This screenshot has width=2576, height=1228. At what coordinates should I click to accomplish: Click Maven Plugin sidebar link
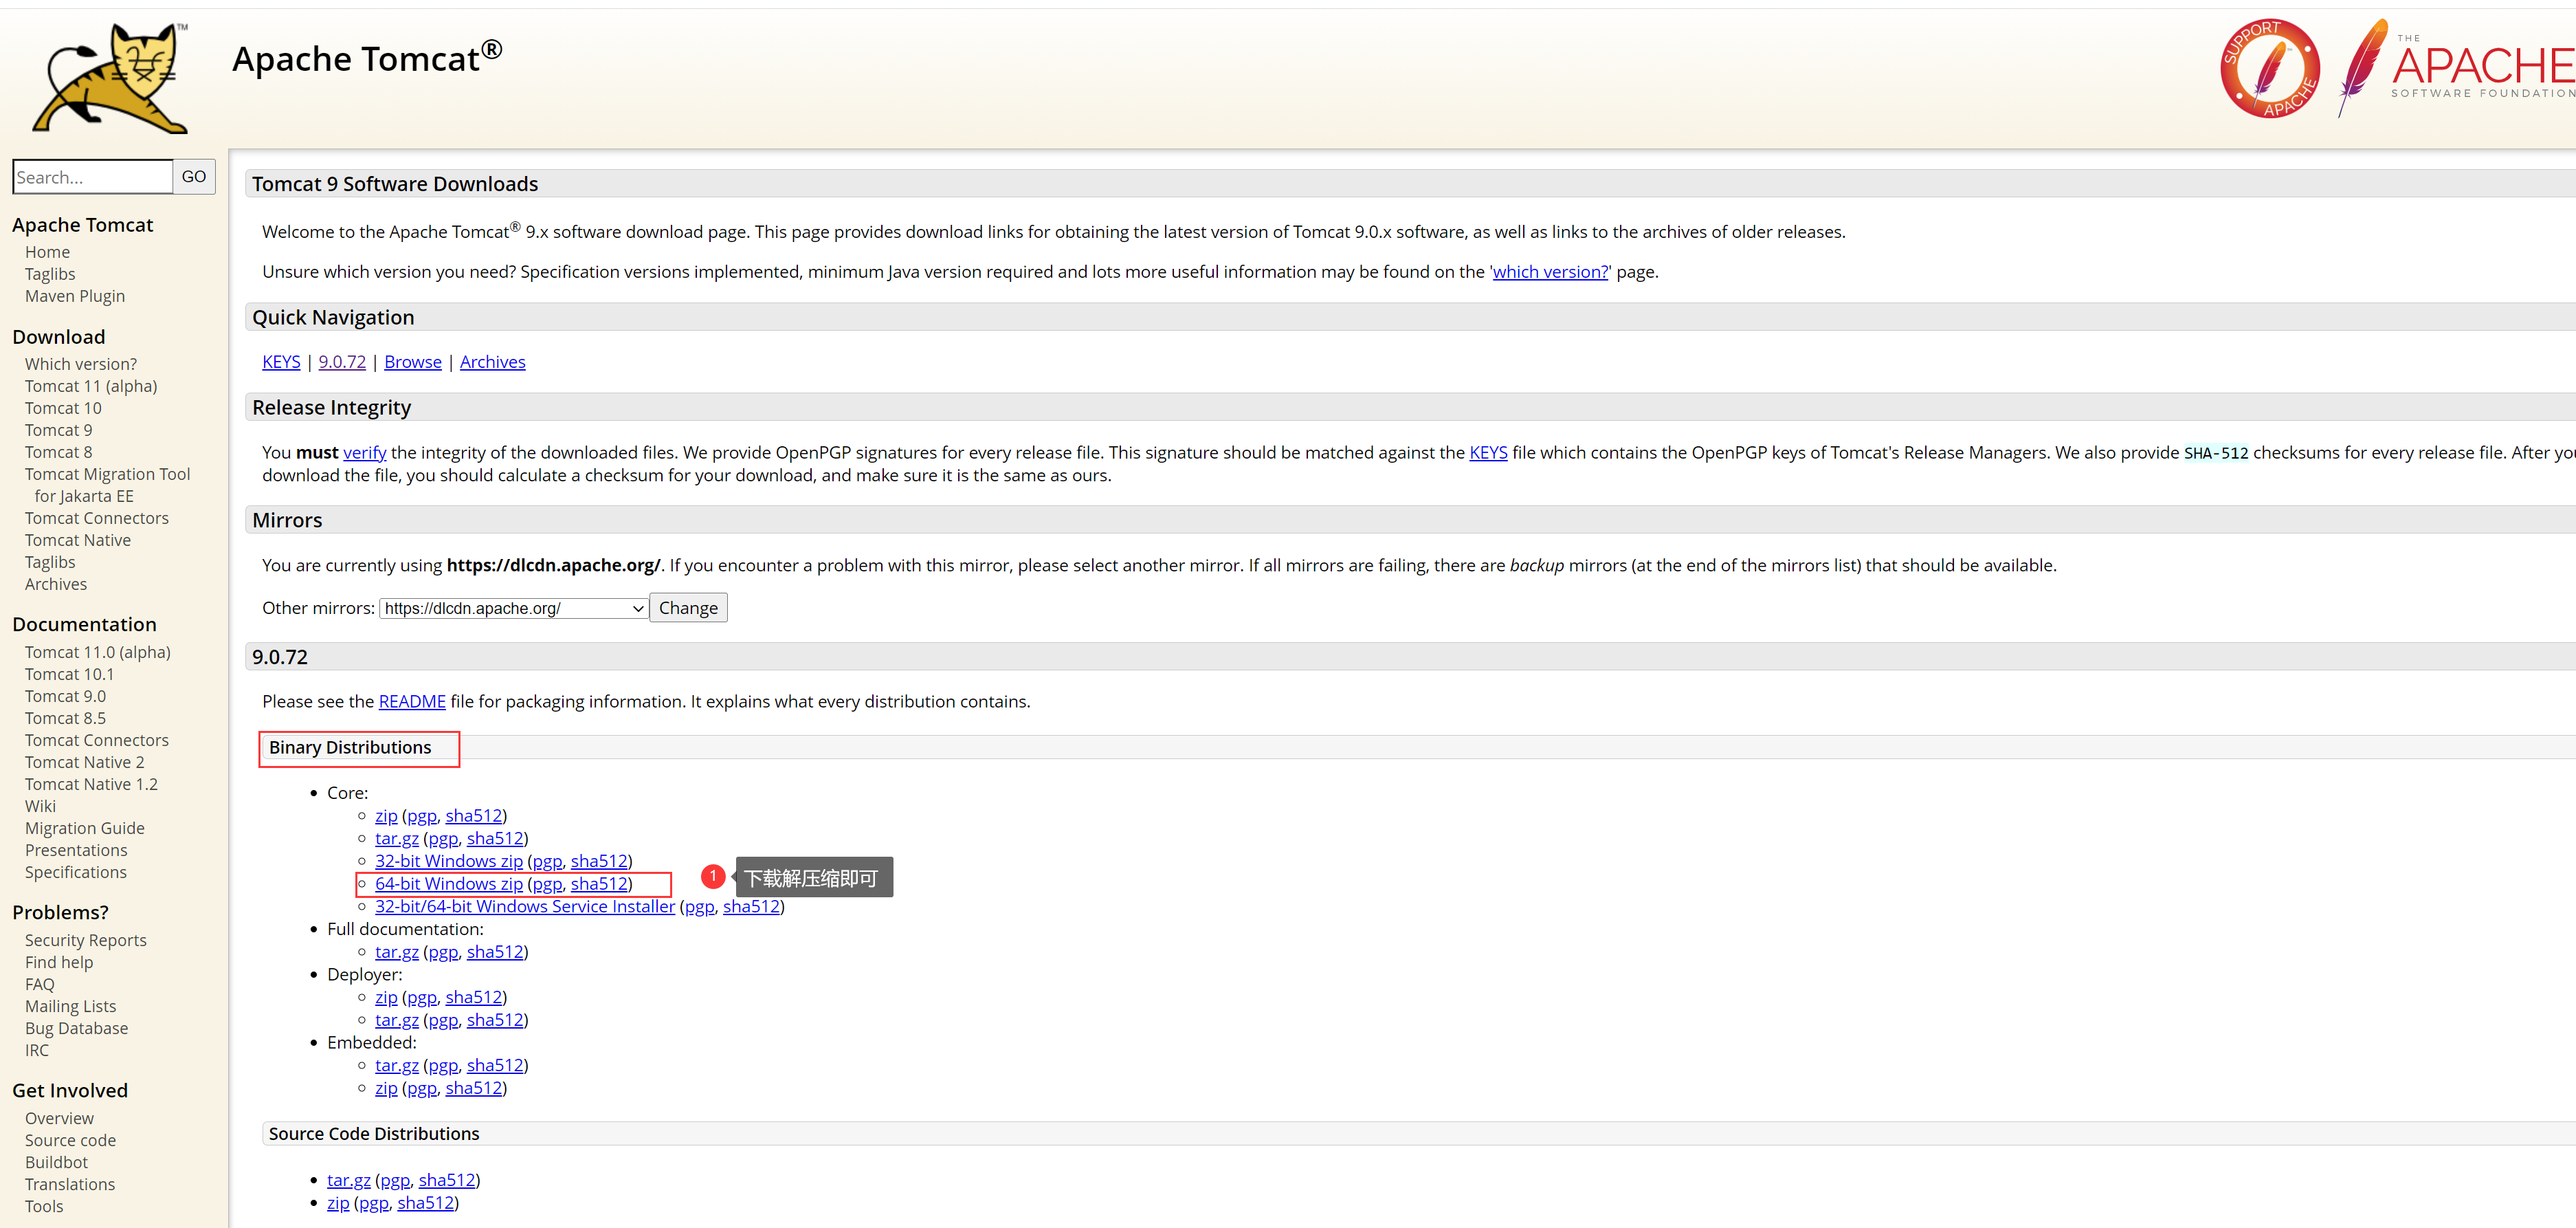[75, 296]
